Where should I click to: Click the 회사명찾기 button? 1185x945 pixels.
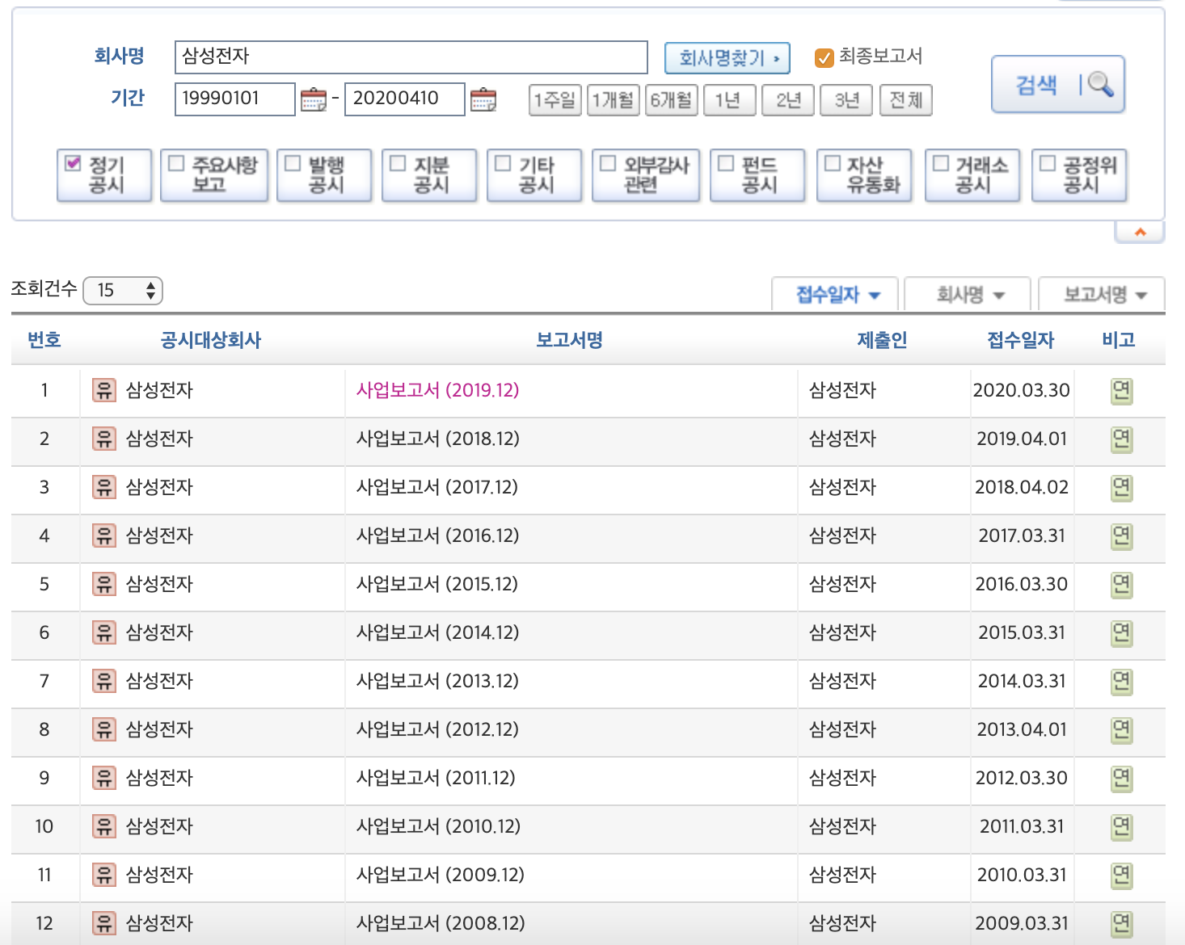point(727,58)
